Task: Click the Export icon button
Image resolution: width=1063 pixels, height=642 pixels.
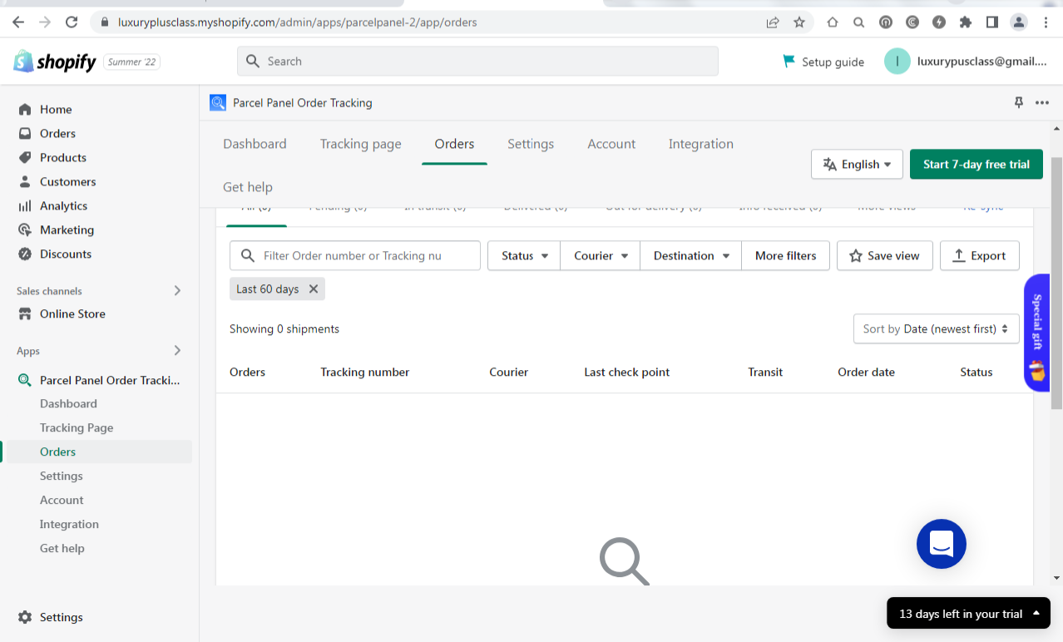Action: pos(979,255)
